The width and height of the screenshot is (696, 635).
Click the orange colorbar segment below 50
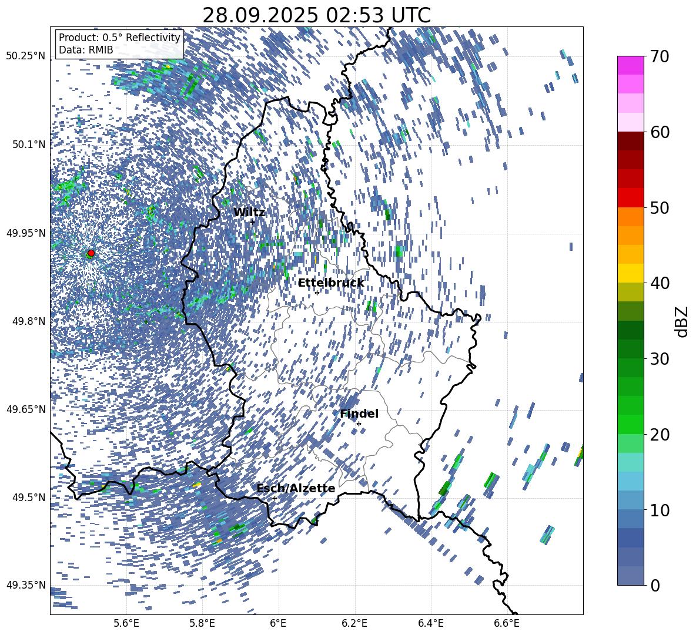click(631, 217)
